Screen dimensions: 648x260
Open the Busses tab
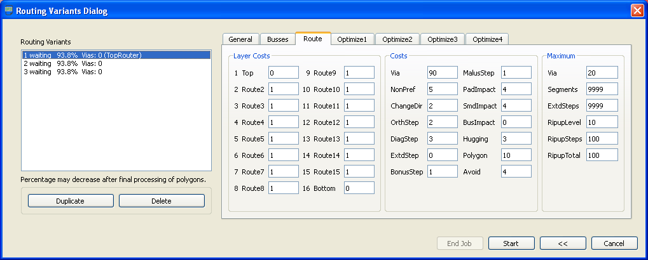click(278, 39)
